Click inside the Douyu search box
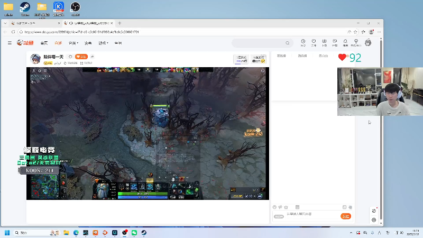The height and width of the screenshot is (238, 423). (259, 43)
